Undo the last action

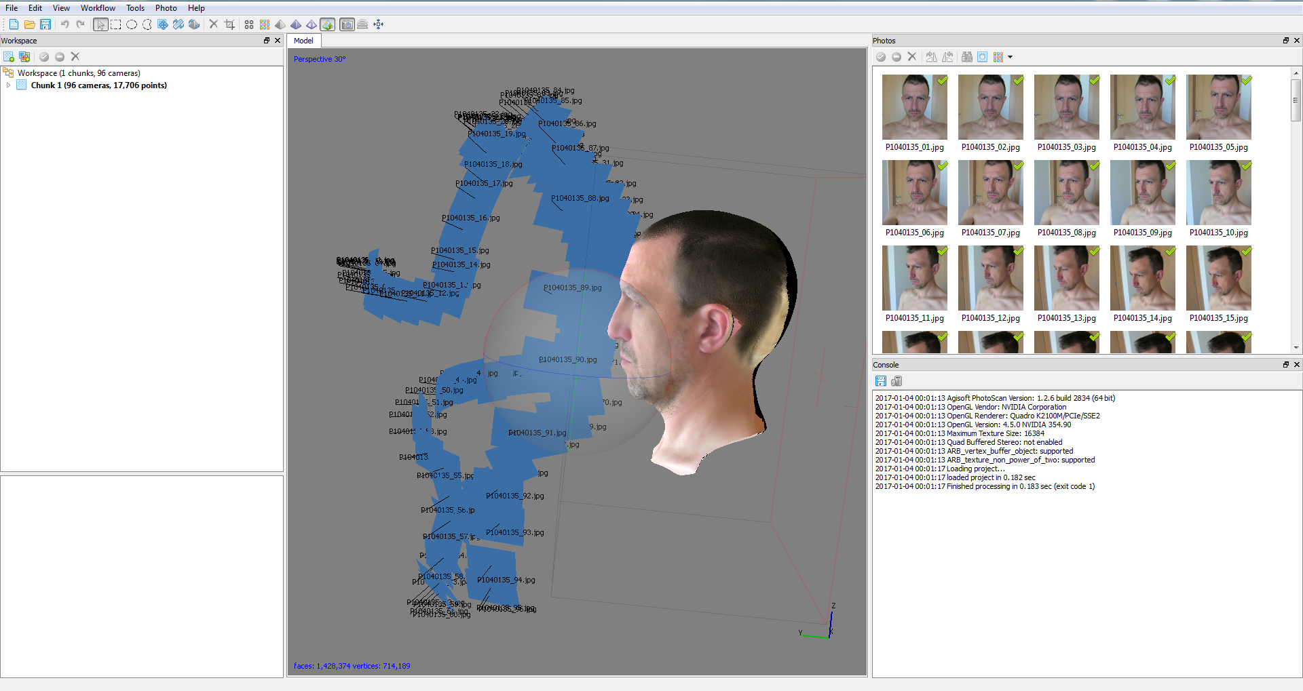(65, 24)
